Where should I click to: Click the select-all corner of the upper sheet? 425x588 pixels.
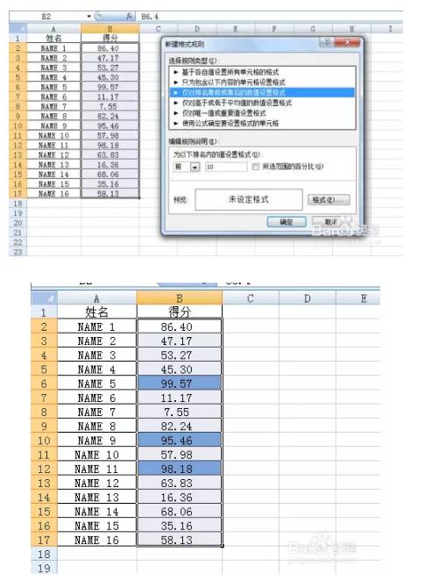18,28
